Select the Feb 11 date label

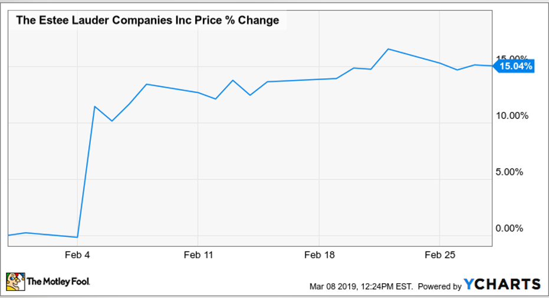(x=198, y=255)
